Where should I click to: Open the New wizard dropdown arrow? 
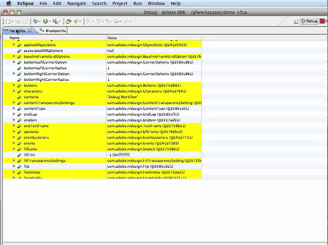pyautogui.click(x=12, y=21)
